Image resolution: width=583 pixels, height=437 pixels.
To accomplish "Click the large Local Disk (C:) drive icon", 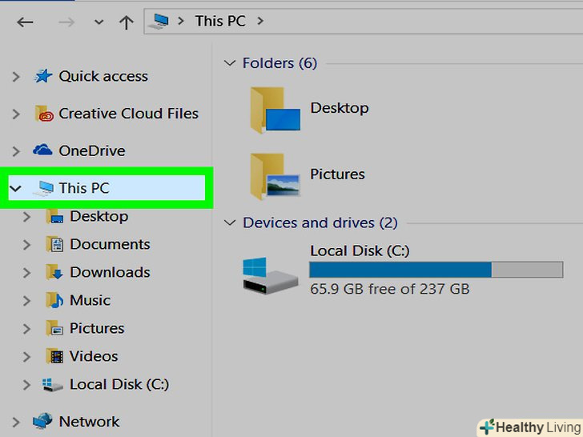I will [x=271, y=276].
